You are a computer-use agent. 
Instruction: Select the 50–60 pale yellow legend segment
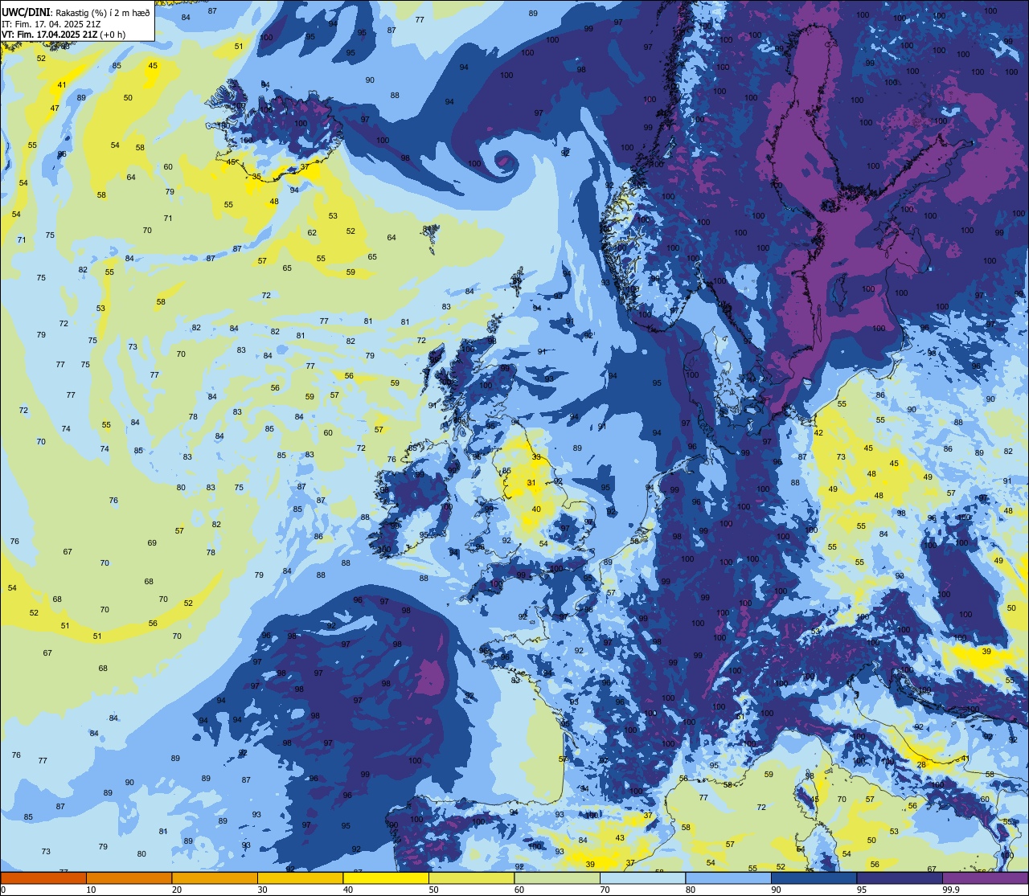(471, 878)
